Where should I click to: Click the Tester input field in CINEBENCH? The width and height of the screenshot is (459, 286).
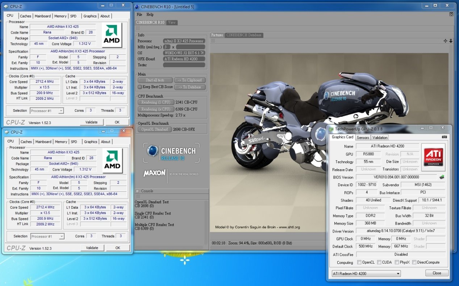[x=184, y=65]
